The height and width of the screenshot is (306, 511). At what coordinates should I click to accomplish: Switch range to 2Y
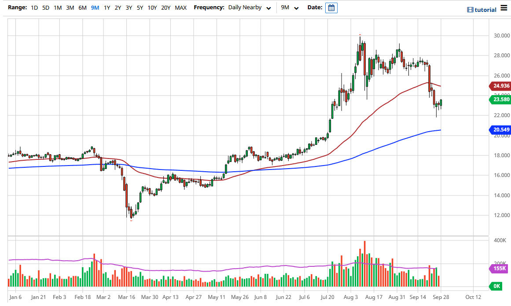tap(118, 7)
